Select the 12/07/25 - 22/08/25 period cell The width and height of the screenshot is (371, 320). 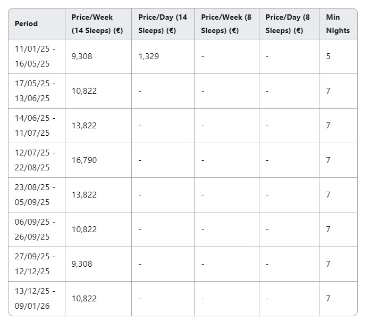[x=37, y=160]
